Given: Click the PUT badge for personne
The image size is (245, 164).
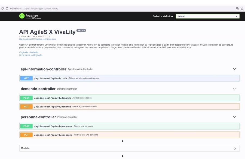Looking at the screenshot, I should pyautogui.click(x=26, y=135).
